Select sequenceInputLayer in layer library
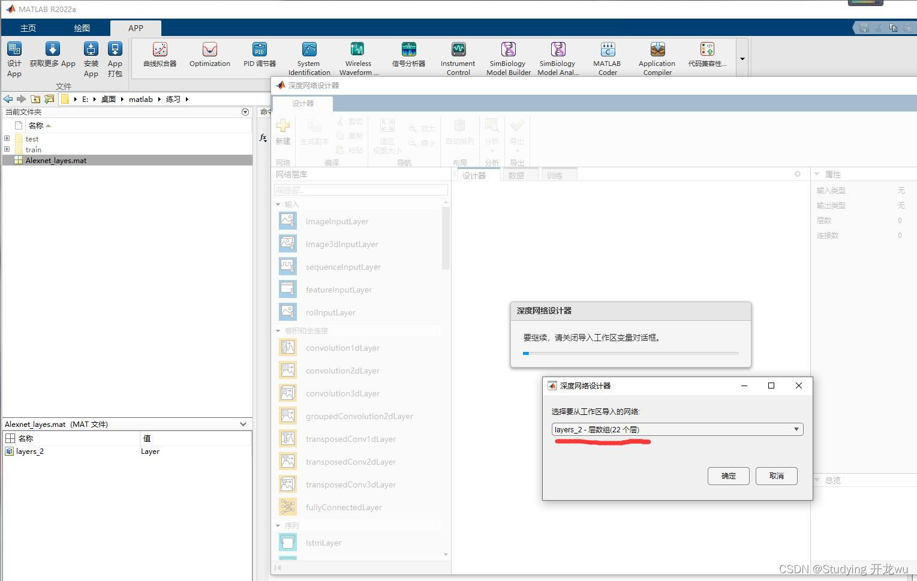This screenshot has height=581, width=917. 343,267
